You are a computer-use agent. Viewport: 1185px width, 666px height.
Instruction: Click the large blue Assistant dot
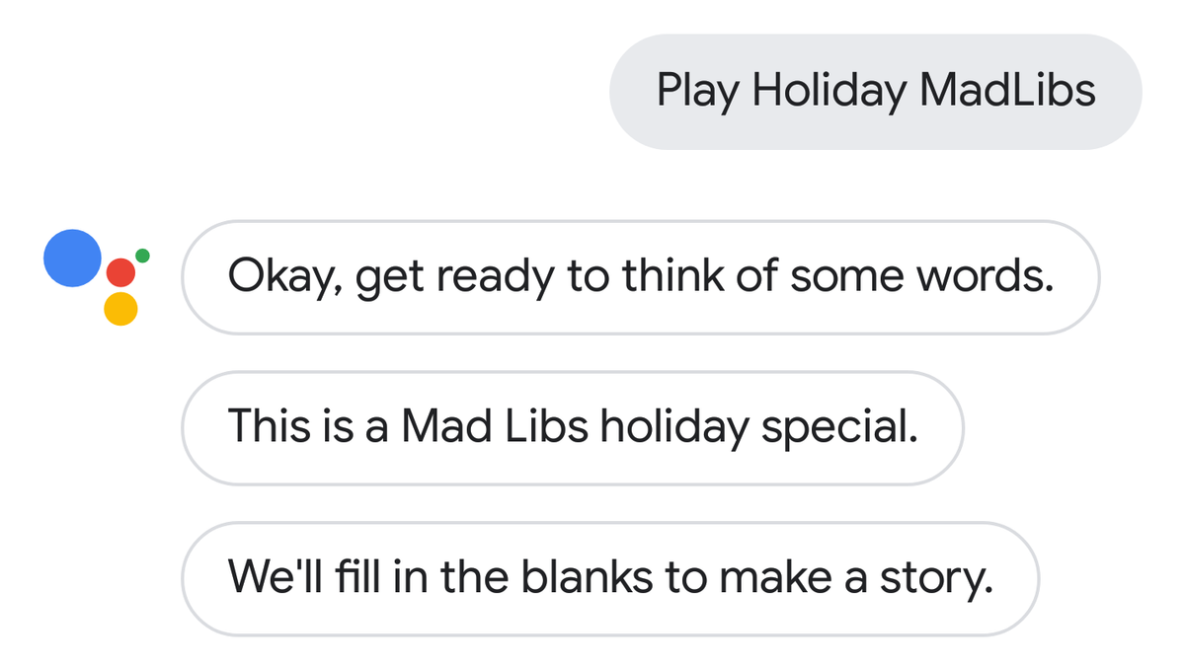pyautogui.click(x=73, y=258)
